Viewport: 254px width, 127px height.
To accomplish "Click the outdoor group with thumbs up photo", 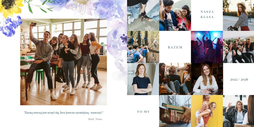I will point(239,47).
